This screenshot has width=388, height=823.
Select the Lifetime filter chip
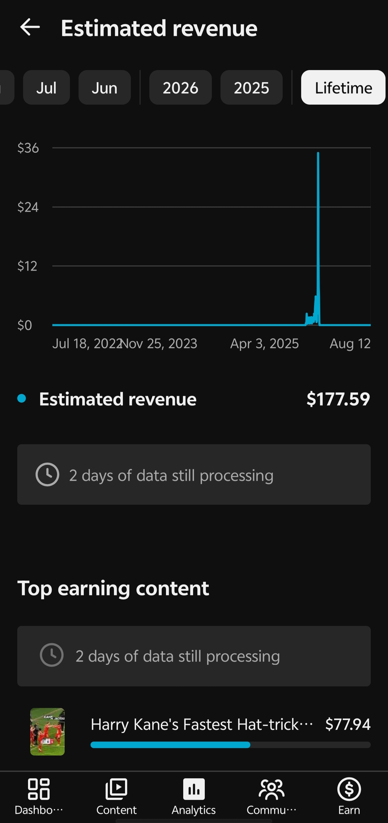point(343,87)
